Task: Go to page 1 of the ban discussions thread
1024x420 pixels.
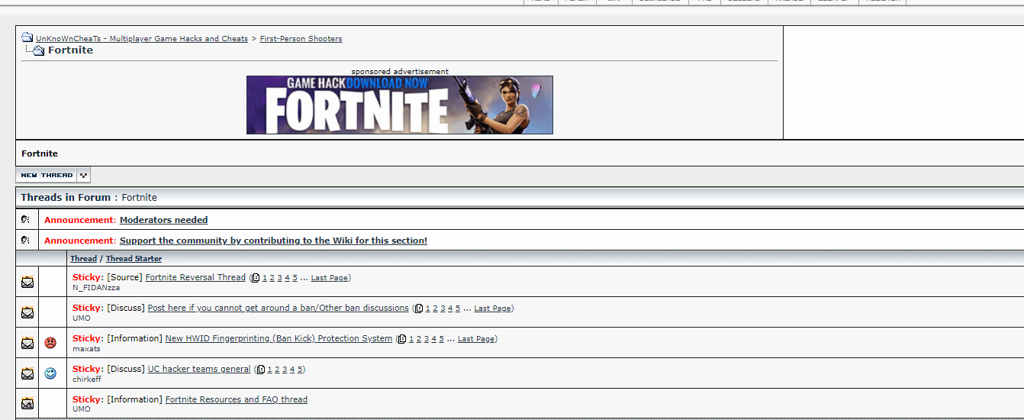Action: [x=427, y=309]
